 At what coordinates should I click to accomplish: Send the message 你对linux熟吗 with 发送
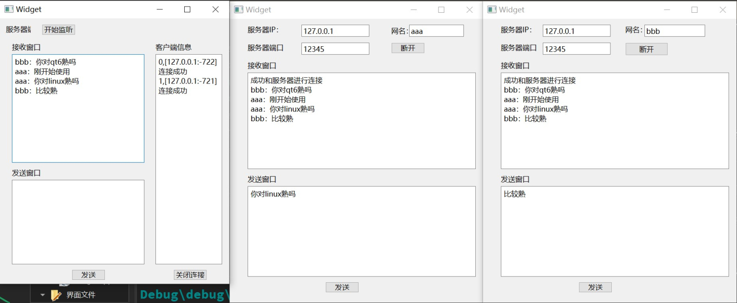pyautogui.click(x=342, y=287)
